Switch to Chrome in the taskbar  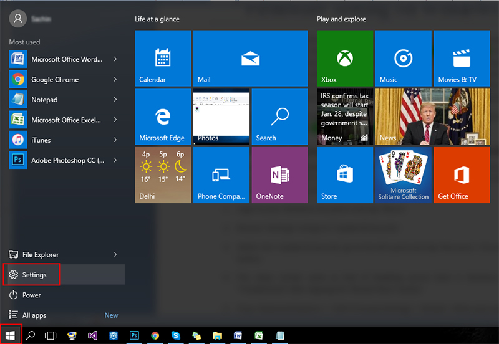[x=155, y=335]
